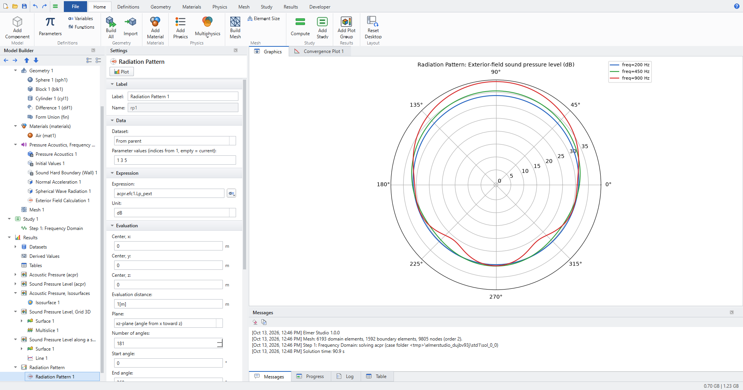Image resolution: width=743 pixels, height=390 pixels.
Task: Expand the Datasets tree node
Action: click(15, 247)
